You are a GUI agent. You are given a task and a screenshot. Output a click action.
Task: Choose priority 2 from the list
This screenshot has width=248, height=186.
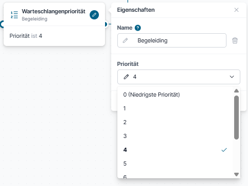[x=175, y=122]
